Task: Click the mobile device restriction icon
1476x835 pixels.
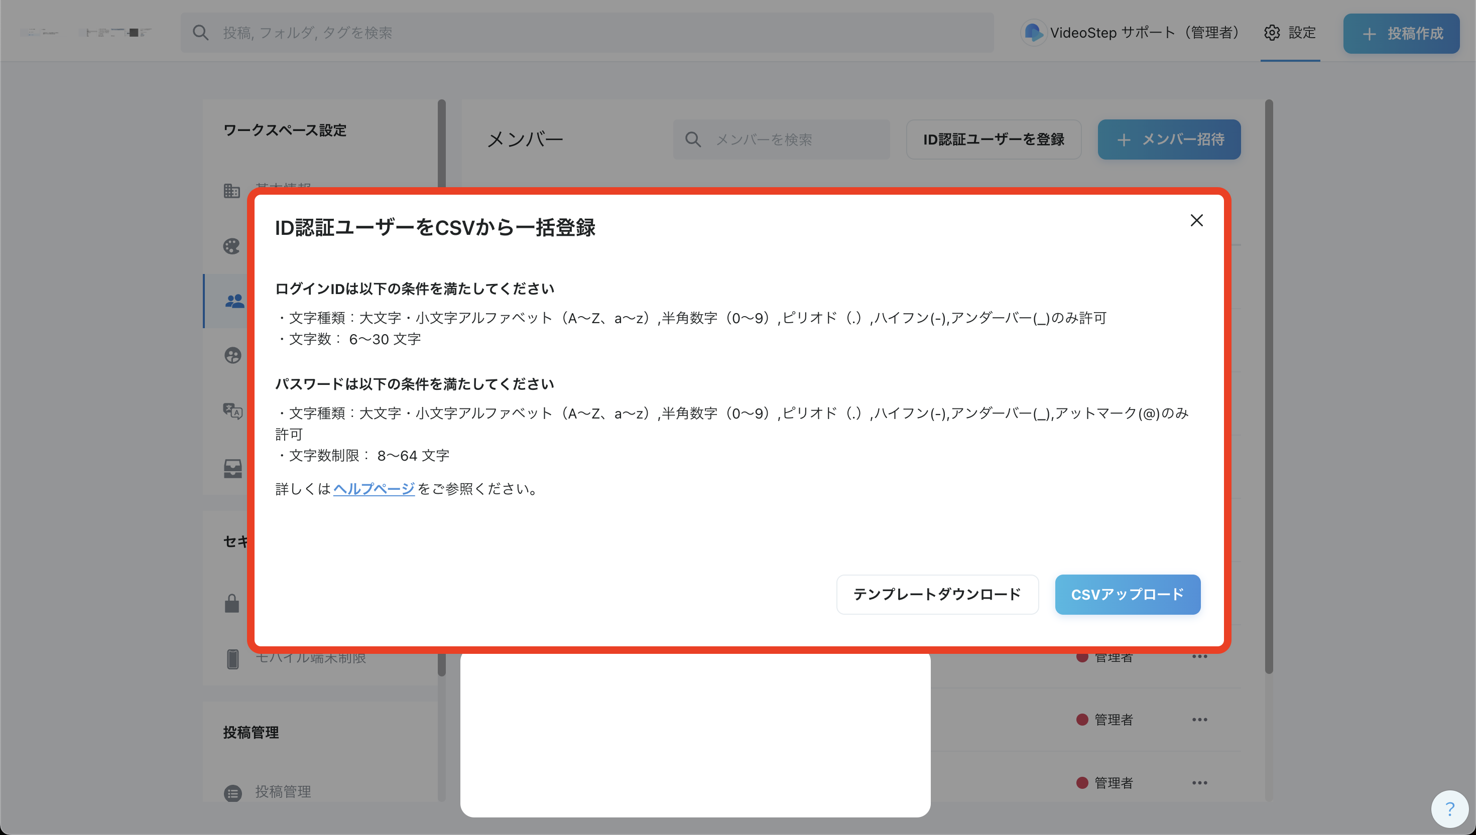Action: [232, 659]
